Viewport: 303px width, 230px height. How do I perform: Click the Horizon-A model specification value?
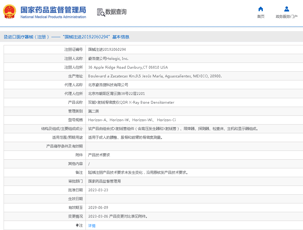(97, 120)
